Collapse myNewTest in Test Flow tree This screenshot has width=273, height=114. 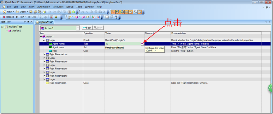click(2, 27)
